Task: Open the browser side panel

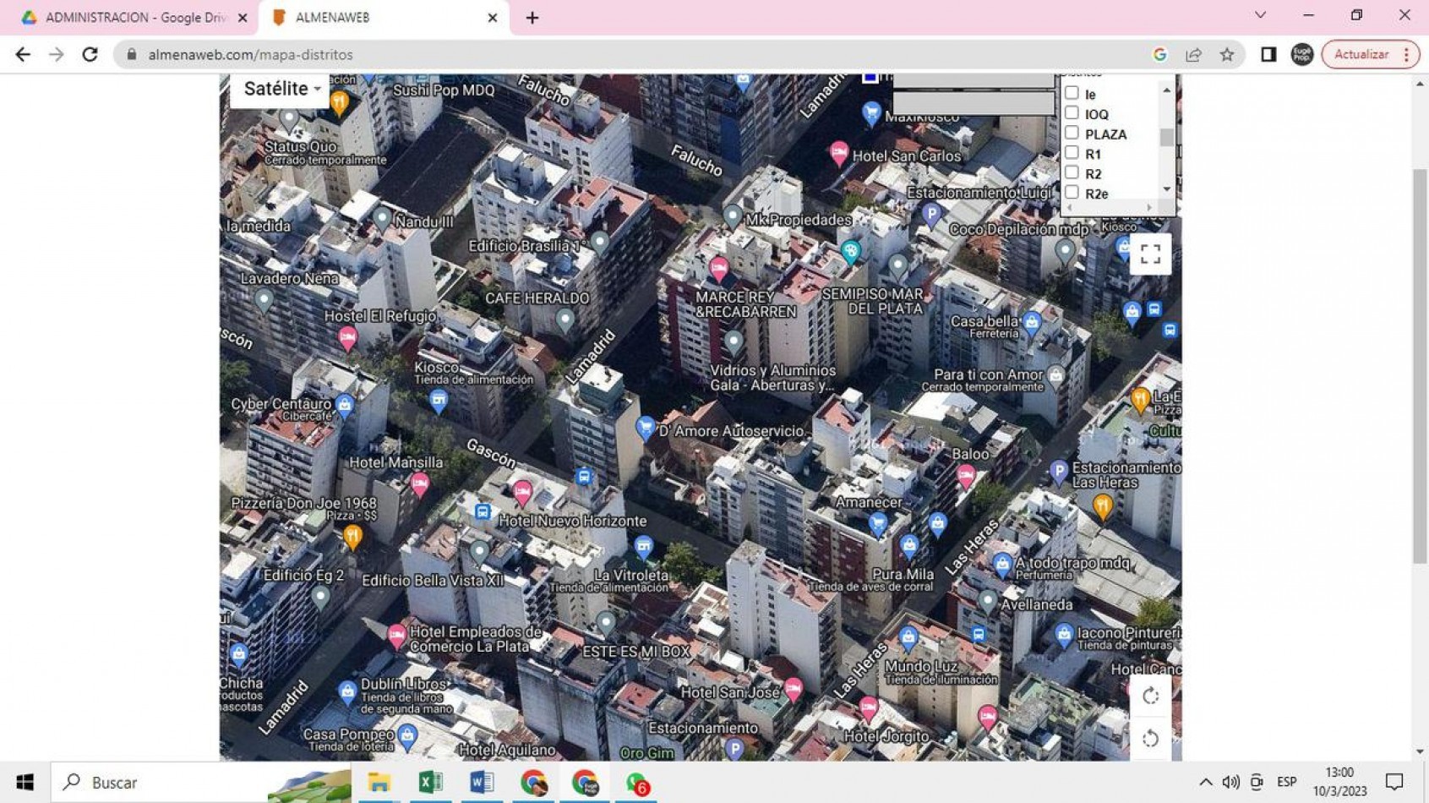Action: point(1268,55)
